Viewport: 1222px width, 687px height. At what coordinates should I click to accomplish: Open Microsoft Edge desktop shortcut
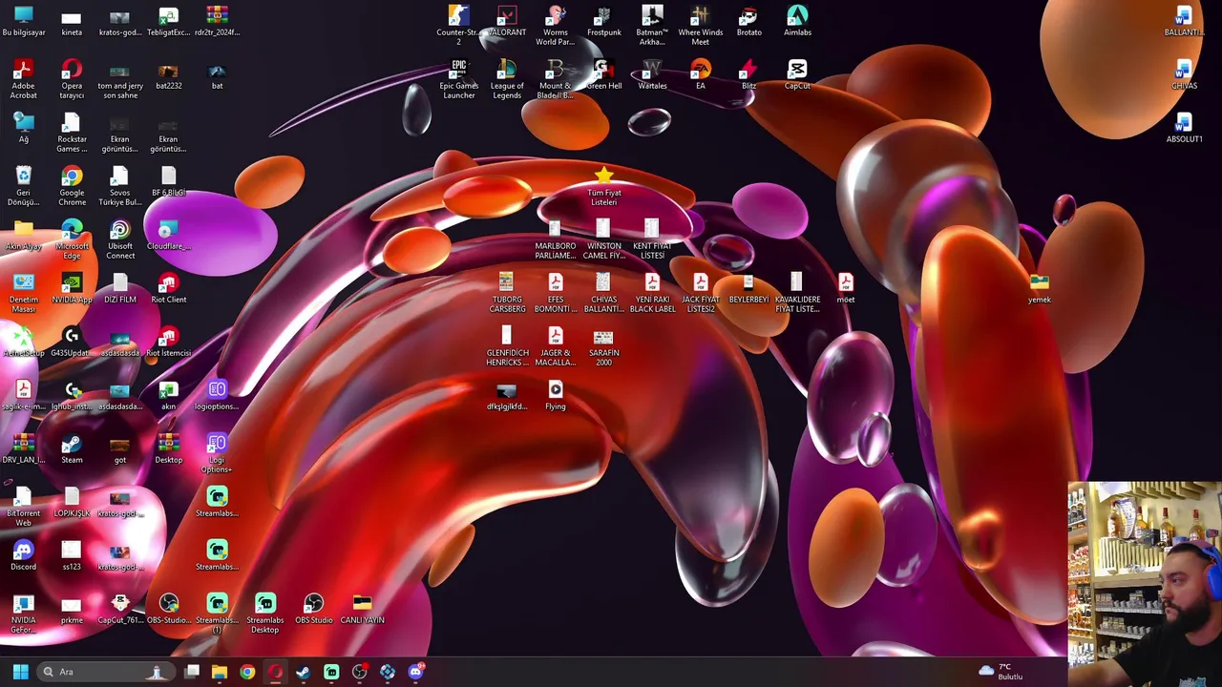click(x=72, y=239)
